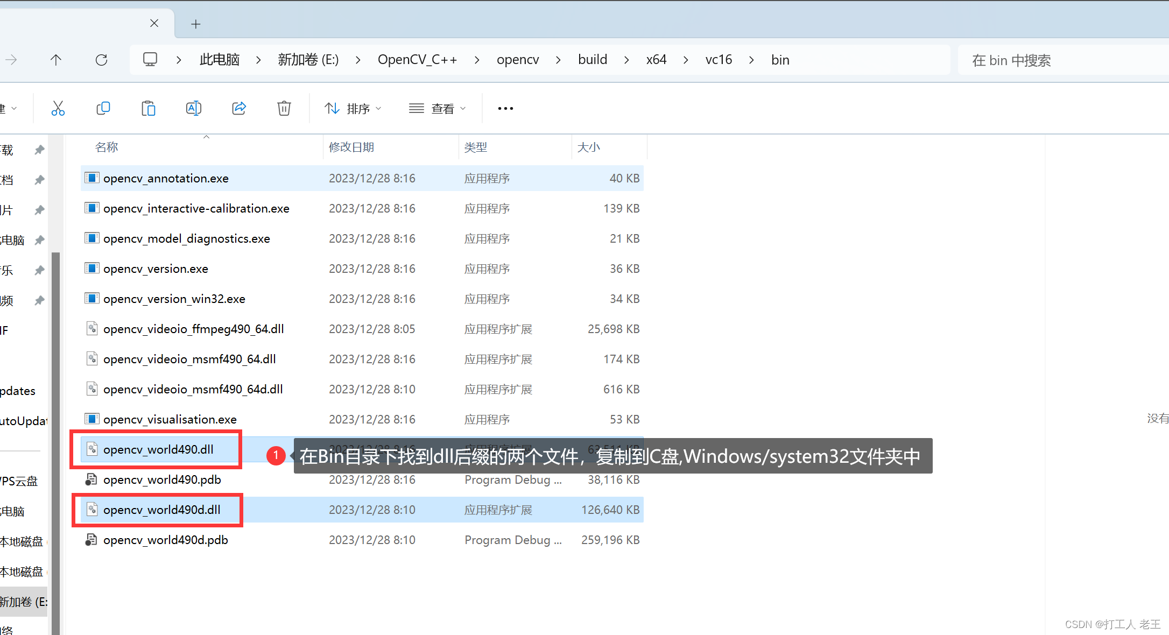
Task: Click the opencv_world490.pdb file icon
Action: click(92, 479)
